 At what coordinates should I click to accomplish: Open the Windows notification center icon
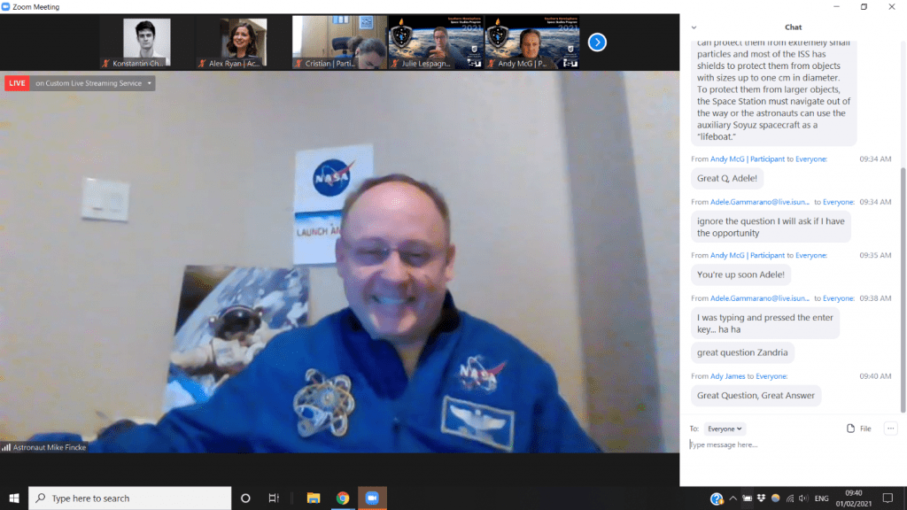[888, 498]
